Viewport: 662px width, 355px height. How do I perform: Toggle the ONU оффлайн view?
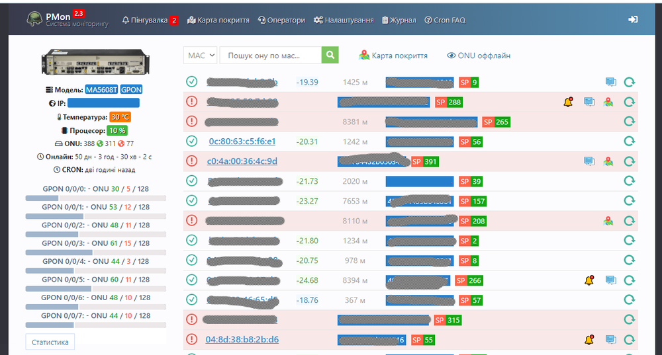[x=478, y=56]
